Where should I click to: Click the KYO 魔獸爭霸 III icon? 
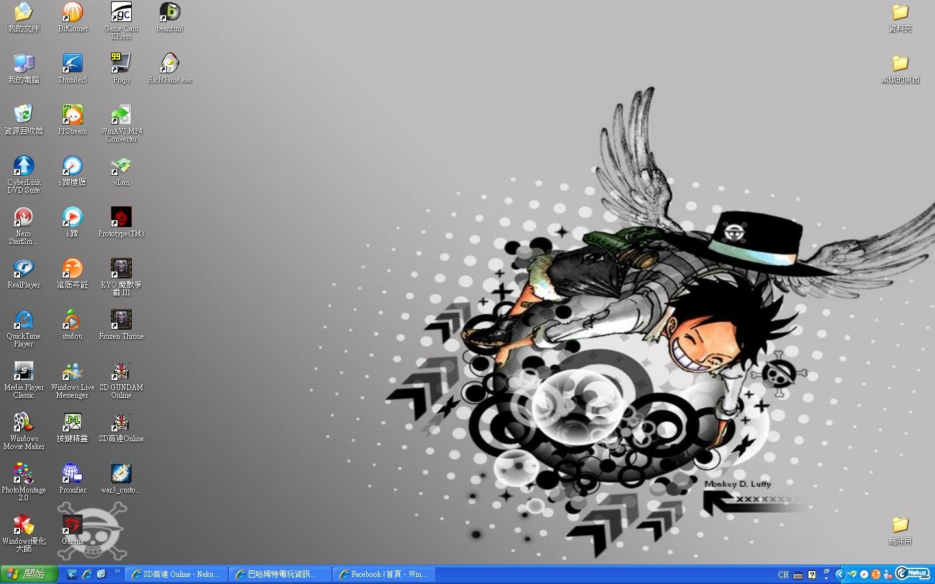[121, 277]
